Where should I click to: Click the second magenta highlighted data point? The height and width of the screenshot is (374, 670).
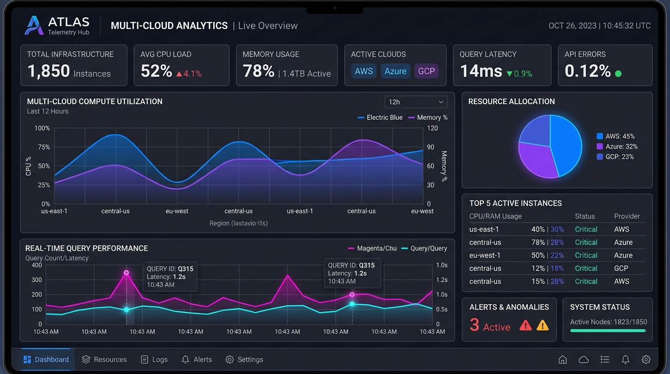point(352,295)
